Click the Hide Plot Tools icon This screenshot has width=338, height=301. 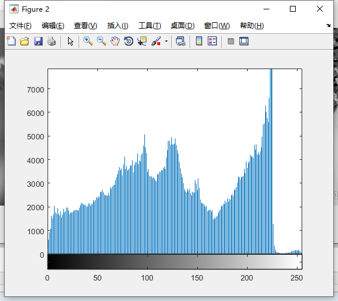pos(231,41)
